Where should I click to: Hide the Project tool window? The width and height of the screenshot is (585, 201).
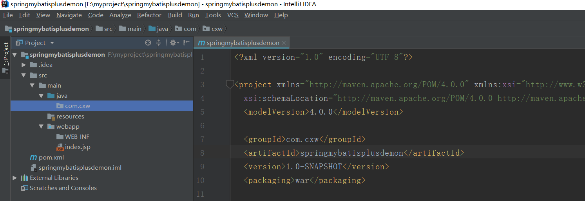point(187,43)
